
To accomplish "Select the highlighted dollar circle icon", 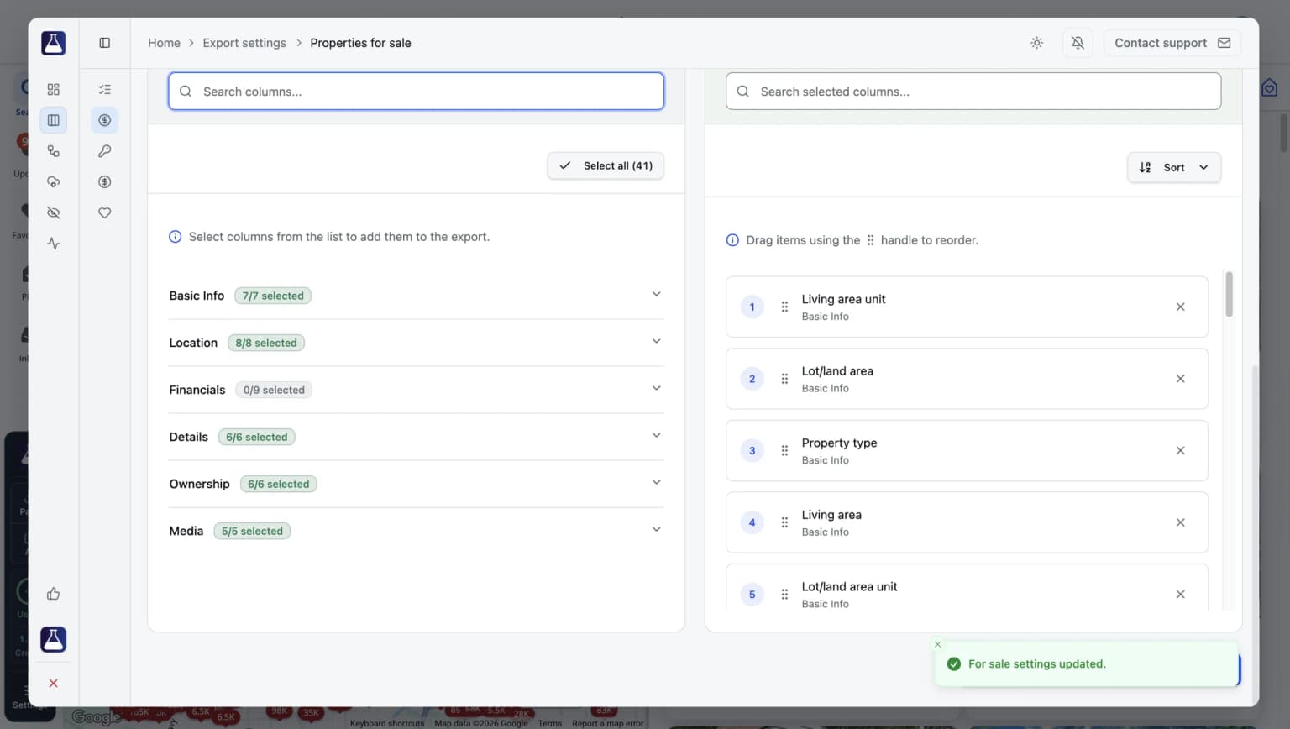I will [x=105, y=120].
